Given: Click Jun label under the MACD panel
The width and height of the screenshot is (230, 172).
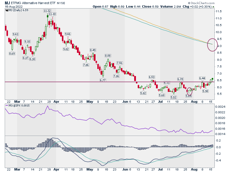Looking at the screenshot, I should click(125, 169).
